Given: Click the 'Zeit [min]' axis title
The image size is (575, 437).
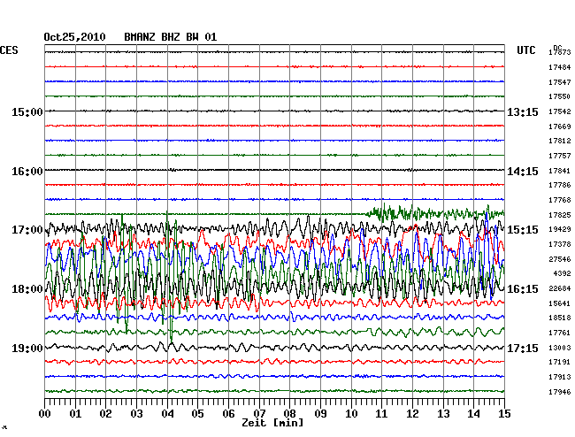Looking at the screenshot, I should [272, 423].
